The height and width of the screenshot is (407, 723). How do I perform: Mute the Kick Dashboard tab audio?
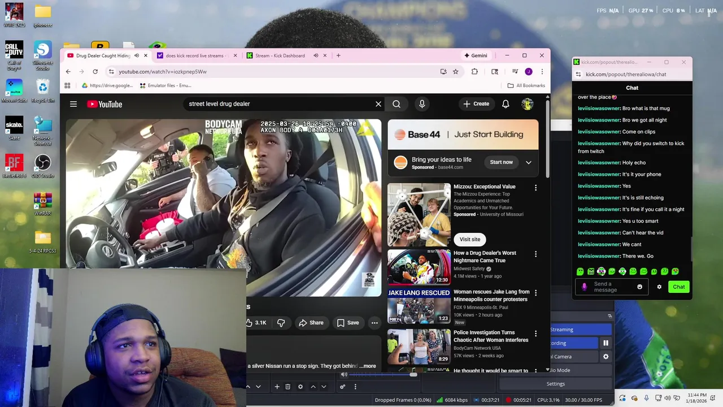(316, 55)
